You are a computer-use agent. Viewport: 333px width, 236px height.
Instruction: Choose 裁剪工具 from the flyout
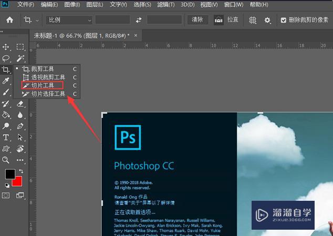47,69
